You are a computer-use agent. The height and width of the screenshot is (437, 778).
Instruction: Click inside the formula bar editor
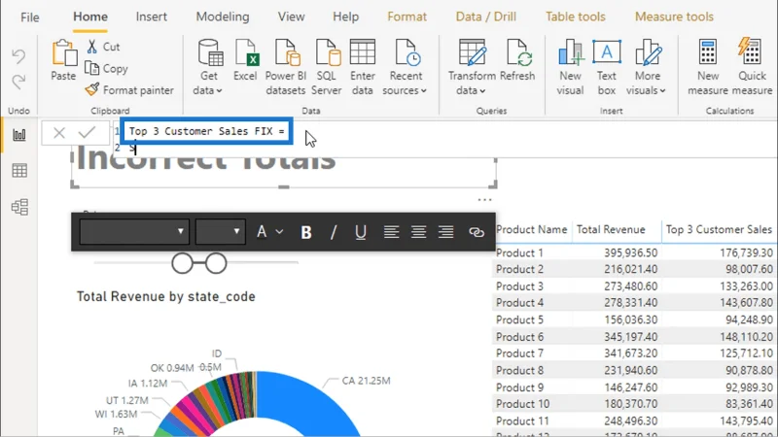(x=446, y=139)
